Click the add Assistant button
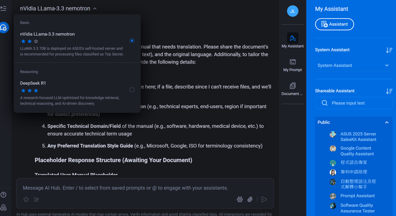 [334, 24]
